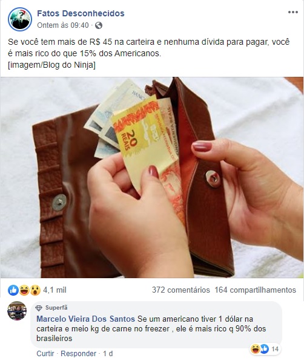View the 4,1 mil reactions list
Image resolution: width=304 pixels, height=361 pixels.
(55, 290)
